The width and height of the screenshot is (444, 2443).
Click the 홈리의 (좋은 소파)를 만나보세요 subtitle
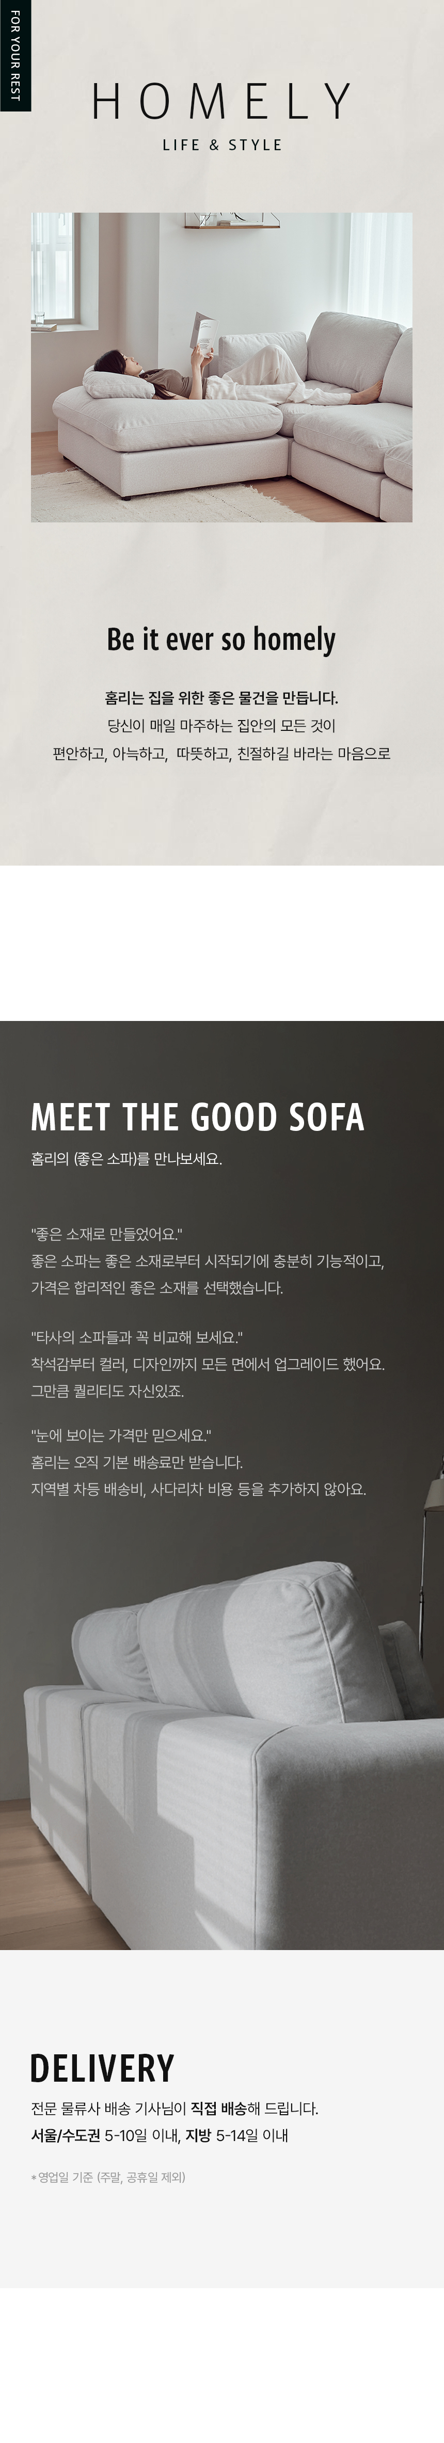[126, 1159]
